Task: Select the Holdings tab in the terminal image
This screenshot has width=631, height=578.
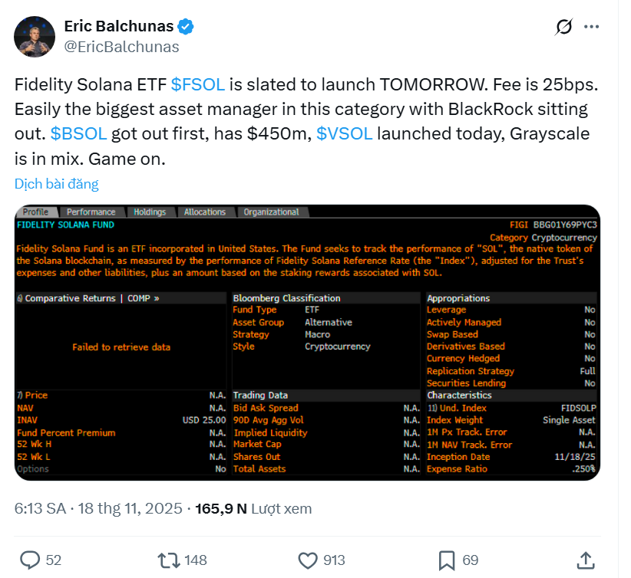Action: pyautogui.click(x=150, y=212)
